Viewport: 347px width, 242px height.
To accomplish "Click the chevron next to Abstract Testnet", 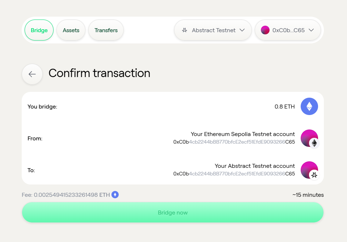I will point(242,30).
